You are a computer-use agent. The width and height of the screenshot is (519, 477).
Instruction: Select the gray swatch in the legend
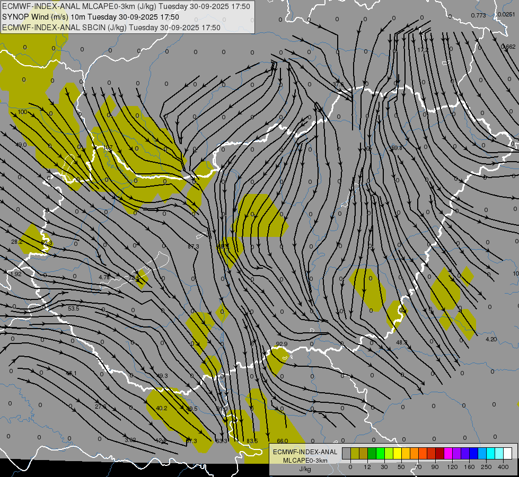tap(346, 453)
